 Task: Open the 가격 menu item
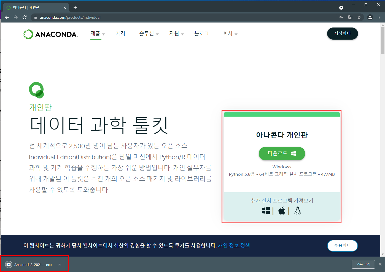coord(120,34)
